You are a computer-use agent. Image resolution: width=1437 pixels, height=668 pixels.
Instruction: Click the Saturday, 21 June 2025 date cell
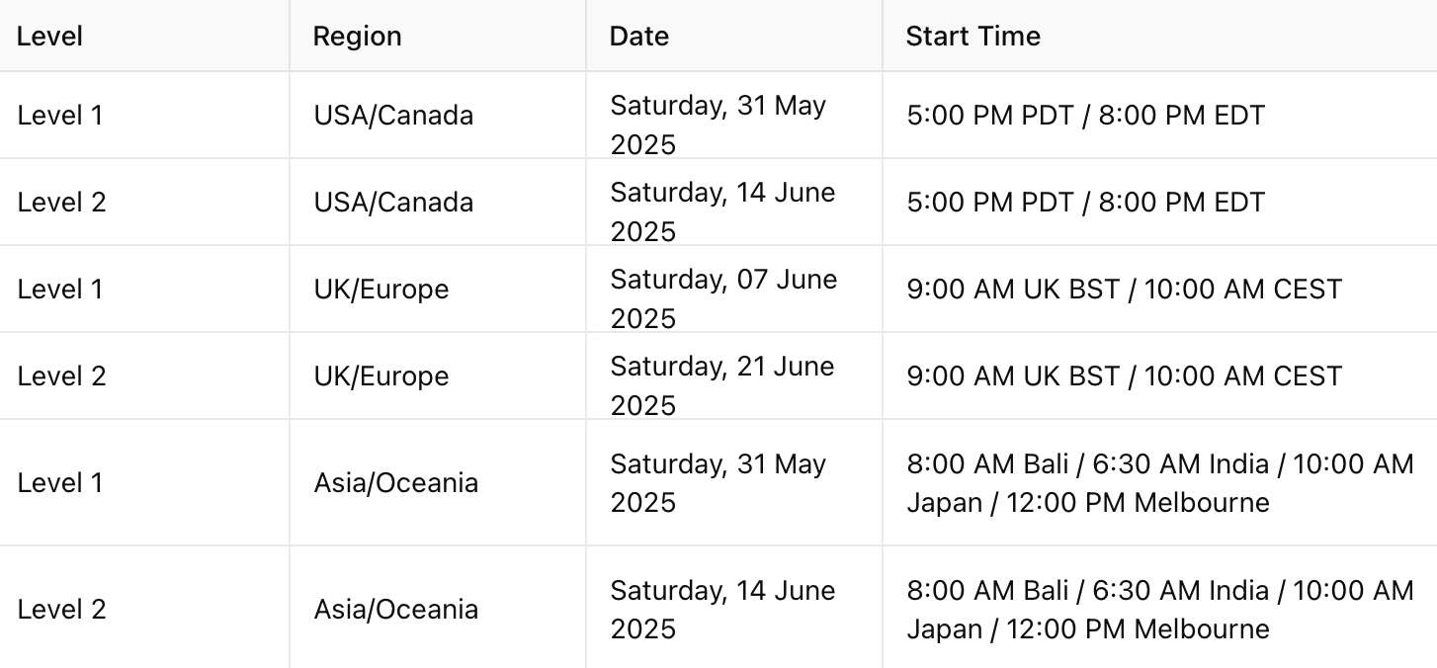[x=722, y=385]
